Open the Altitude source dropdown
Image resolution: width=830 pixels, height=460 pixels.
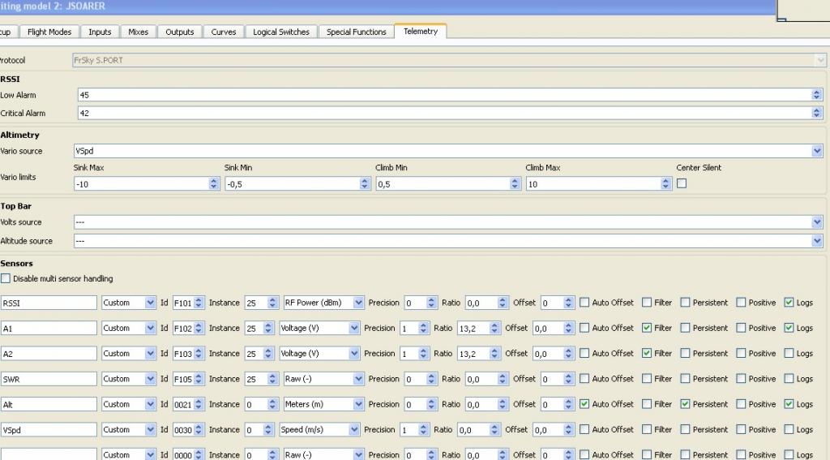tap(817, 241)
